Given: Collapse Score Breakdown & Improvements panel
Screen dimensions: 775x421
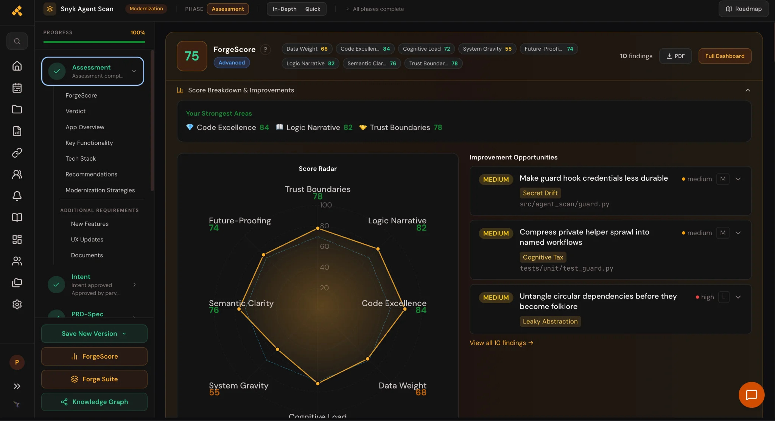Looking at the screenshot, I should coord(748,90).
